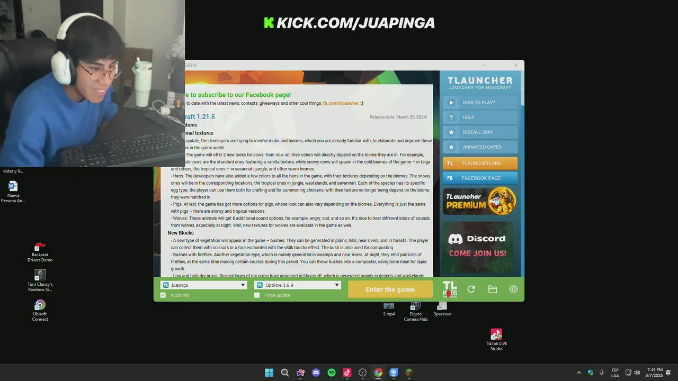
Task: Click the TLauncher Premium banner
Action: (480, 201)
